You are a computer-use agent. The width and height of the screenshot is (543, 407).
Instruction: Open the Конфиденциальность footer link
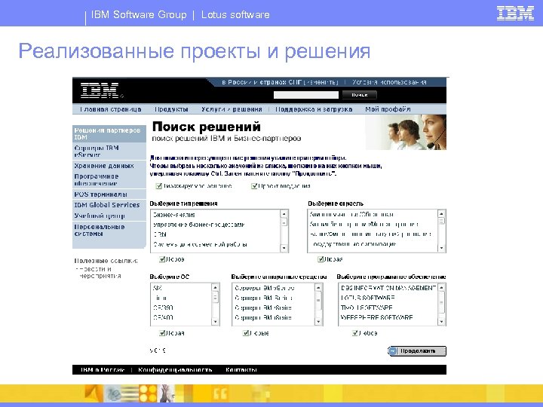point(175,370)
